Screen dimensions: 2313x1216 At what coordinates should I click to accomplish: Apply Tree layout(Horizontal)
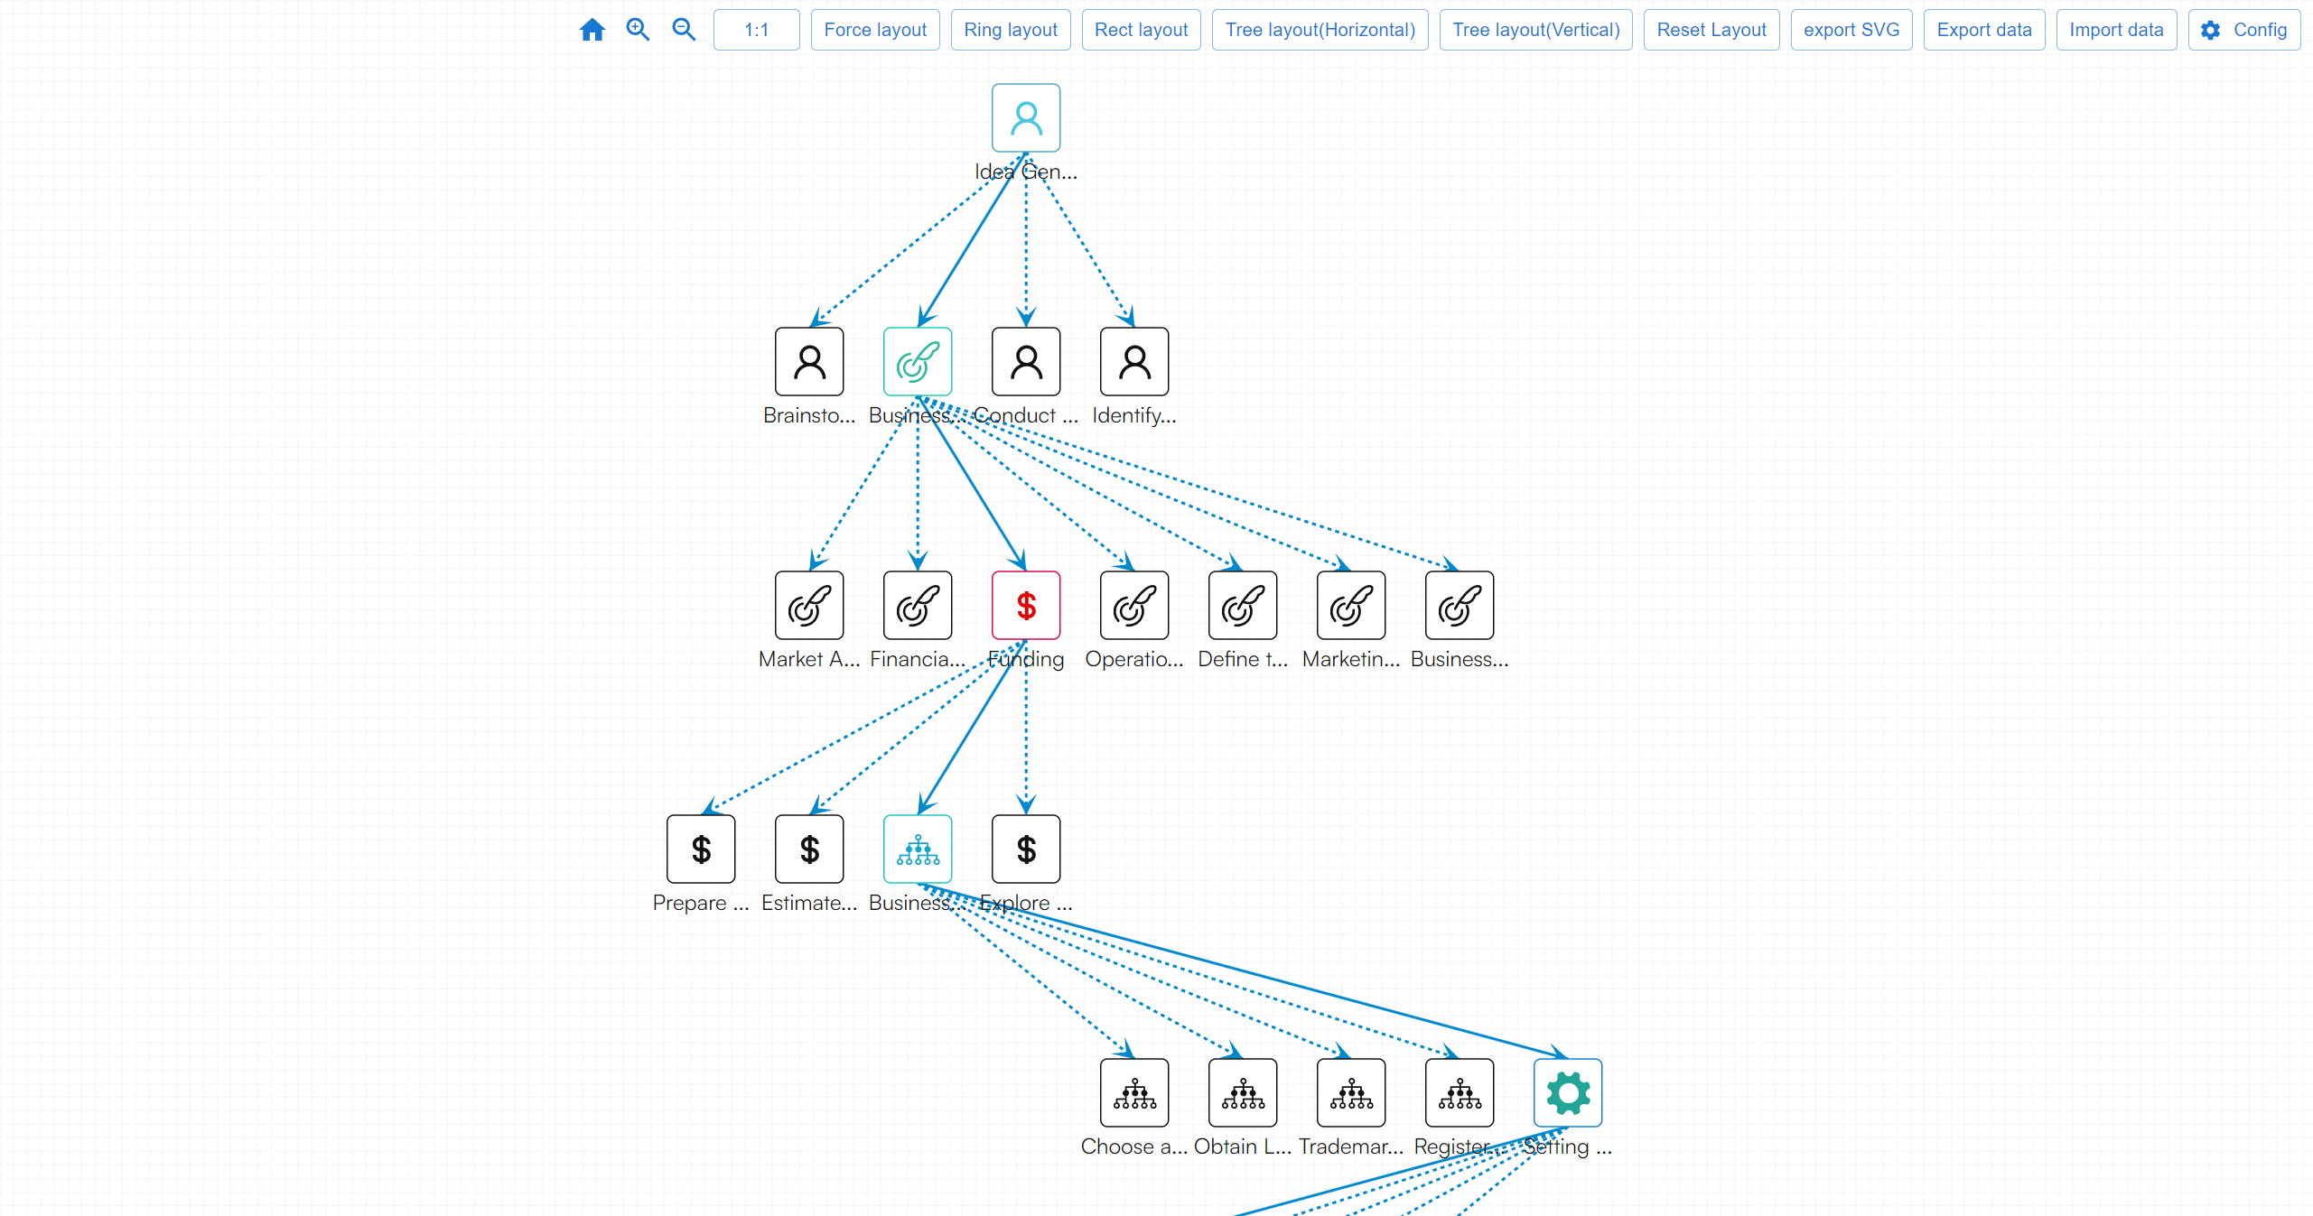[x=1320, y=30]
